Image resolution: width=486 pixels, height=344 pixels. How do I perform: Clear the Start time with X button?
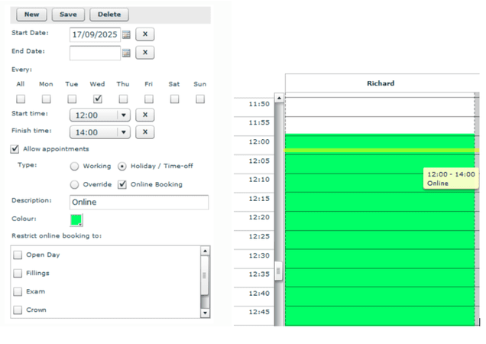(x=145, y=115)
